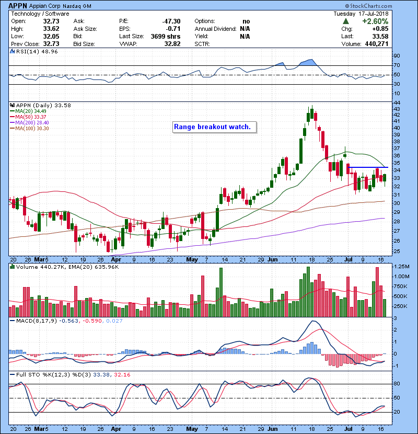Click the Options value no
The width and height of the screenshot is (418, 434).
[246, 21]
